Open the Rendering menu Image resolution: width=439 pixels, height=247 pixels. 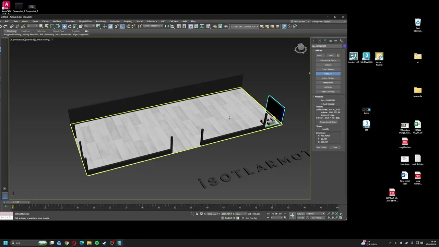coord(101,21)
